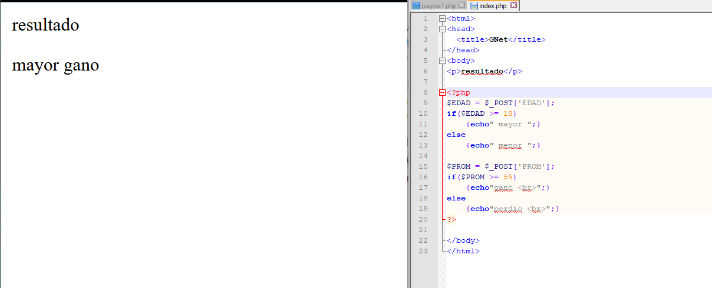Switch to the index.php tab
712x288 pixels.
tap(492, 6)
